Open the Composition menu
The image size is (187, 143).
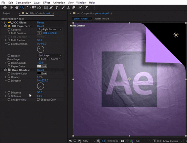click(24, 3)
